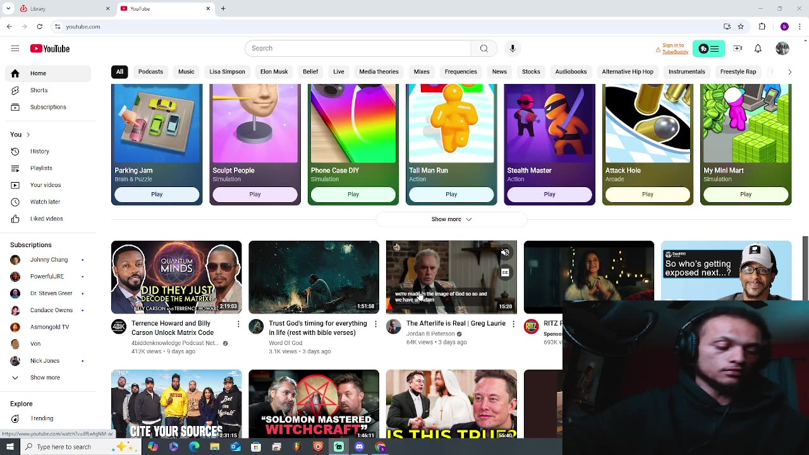Select the Instrumentals filter chip
The image size is (809, 455).
(686, 72)
